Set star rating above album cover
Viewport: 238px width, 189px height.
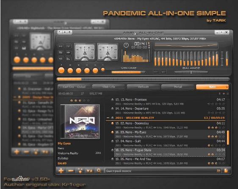[80, 100]
